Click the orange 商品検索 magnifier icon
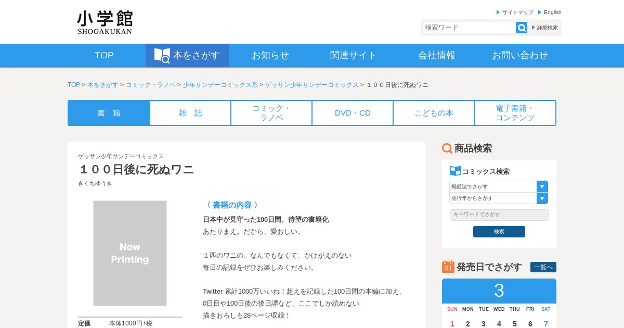Viewport: 624px width, 328px height. click(x=447, y=148)
